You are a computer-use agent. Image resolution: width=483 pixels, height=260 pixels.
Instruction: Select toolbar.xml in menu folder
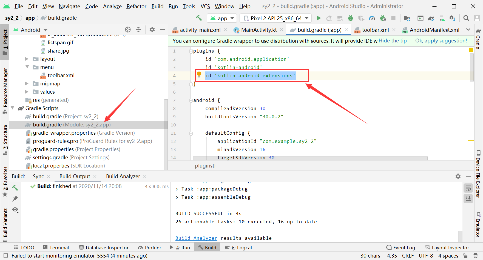[61, 75]
